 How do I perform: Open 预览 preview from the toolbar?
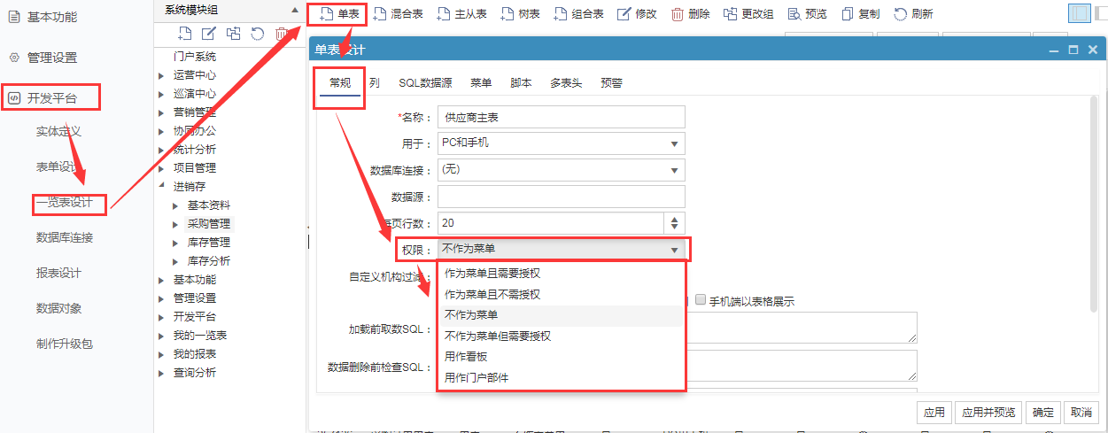coord(793,14)
